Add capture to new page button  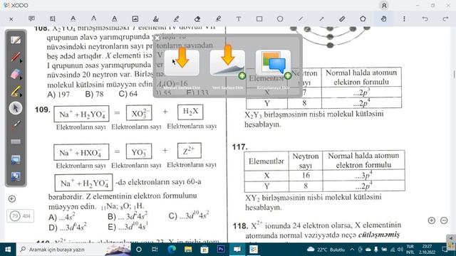(228, 63)
